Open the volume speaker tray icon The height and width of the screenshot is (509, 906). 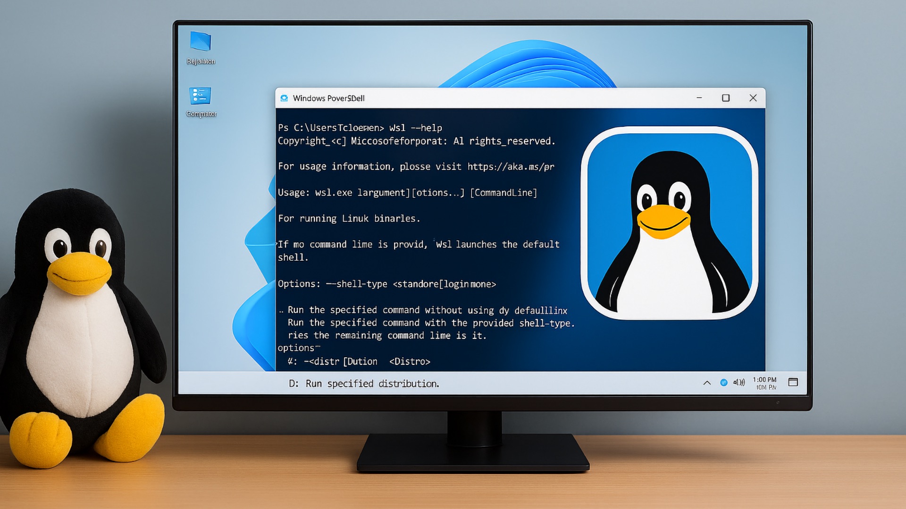point(739,383)
